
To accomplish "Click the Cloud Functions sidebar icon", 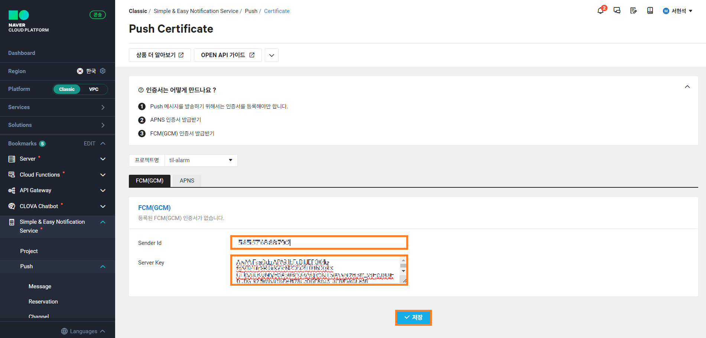I will coord(12,174).
